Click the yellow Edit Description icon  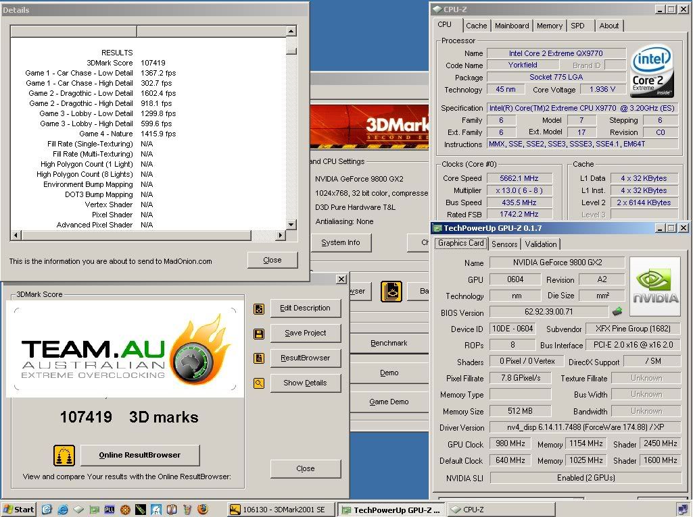tap(259, 308)
